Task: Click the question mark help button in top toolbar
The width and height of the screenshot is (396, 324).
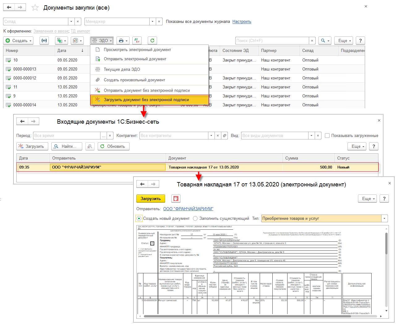Action: pyautogui.click(x=360, y=40)
